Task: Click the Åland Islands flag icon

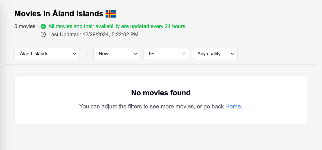Action: click(110, 14)
